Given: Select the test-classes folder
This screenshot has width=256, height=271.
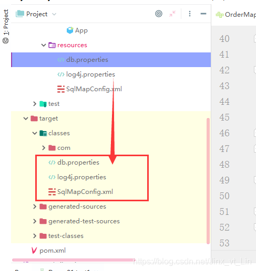Looking at the screenshot, I should [x=66, y=236].
